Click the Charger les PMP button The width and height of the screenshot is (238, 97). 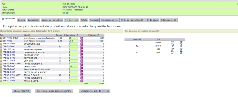pyautogui.click(x=22, y=91)
